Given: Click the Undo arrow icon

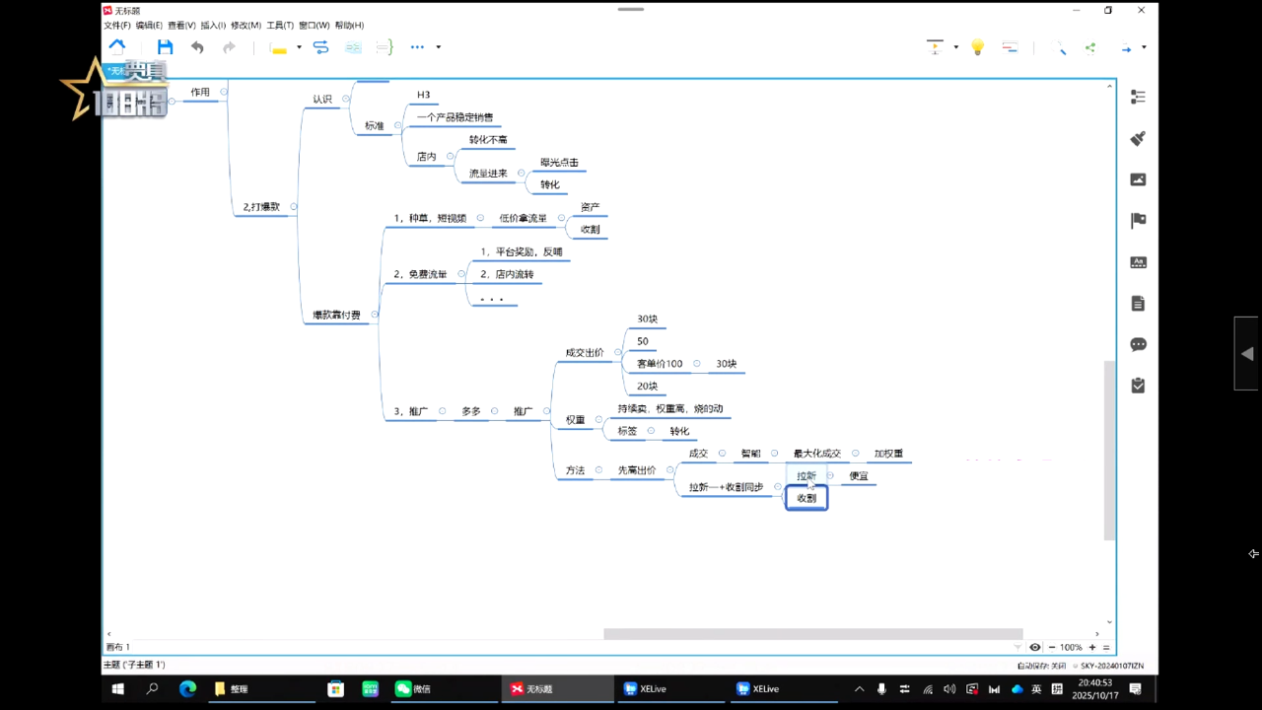Looking at the screenshot, I should pyautogui.click(x=197, y=47).
